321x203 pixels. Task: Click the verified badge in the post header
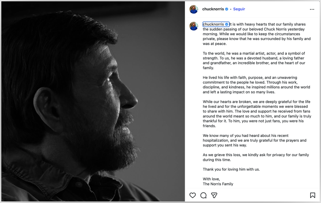[x=227, y=9]
